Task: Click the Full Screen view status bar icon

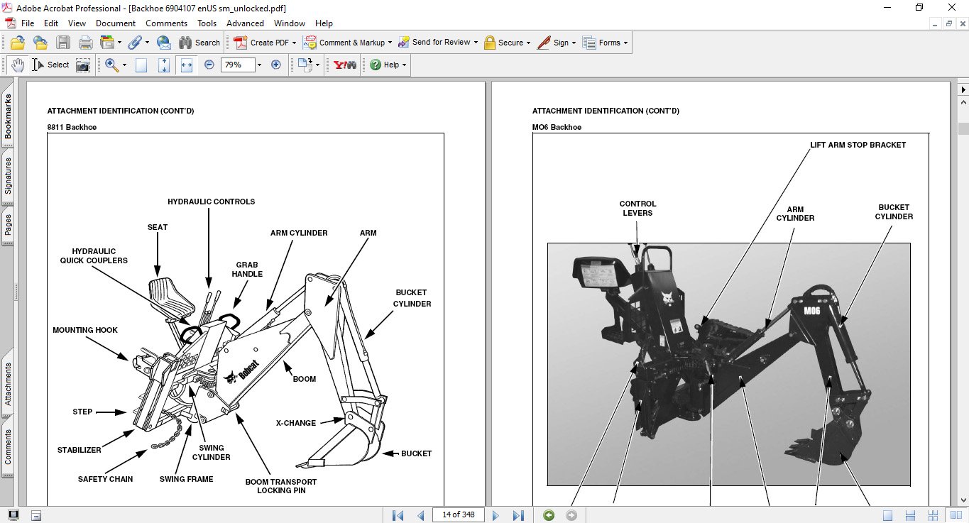Action: 13,515
